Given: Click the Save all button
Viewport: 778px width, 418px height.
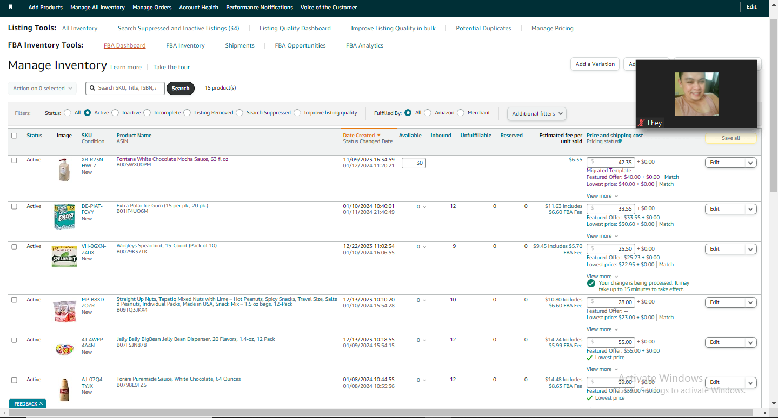Looking at the screenshot, I should coord(730,138).
